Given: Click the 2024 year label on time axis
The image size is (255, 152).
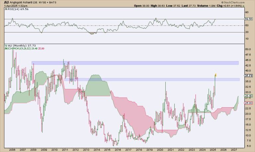Looking at the screenshot, I should pos(202,150).
